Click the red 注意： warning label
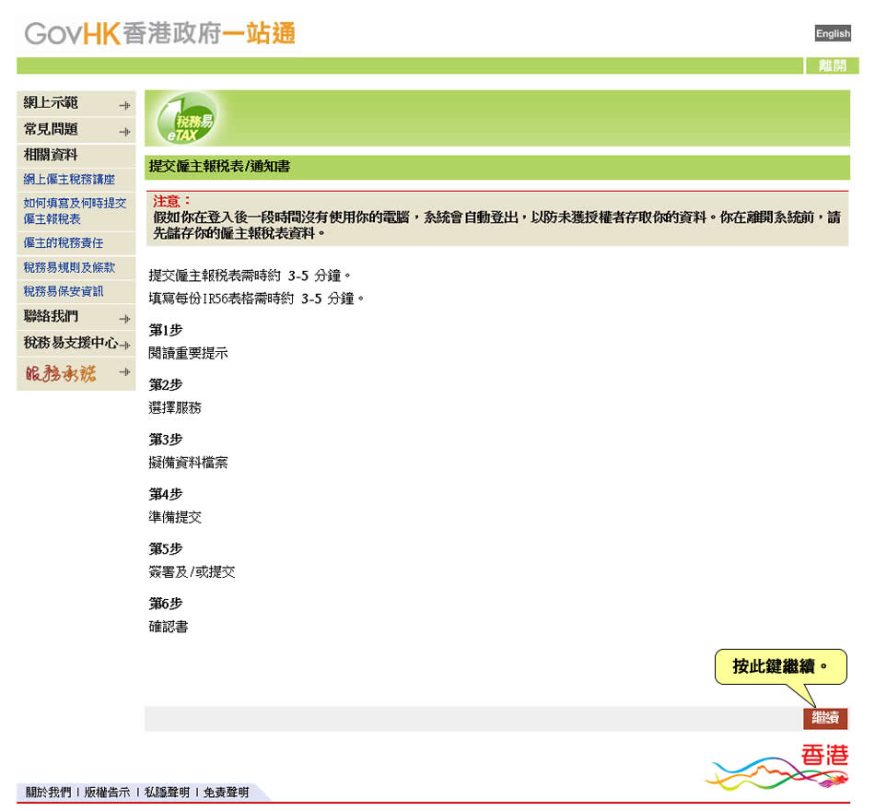875x811 pixels. point(172,201)
